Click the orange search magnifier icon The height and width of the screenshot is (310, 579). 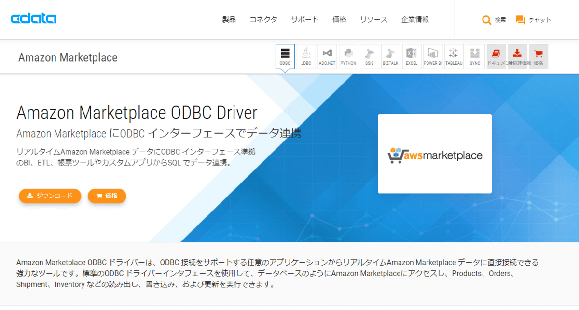coord(486,20)
